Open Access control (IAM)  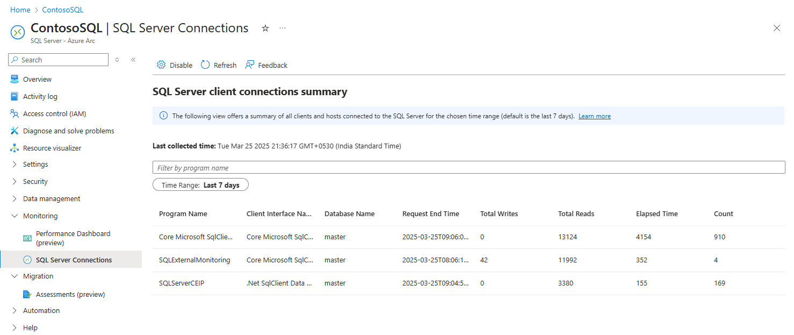pos(54,113)
